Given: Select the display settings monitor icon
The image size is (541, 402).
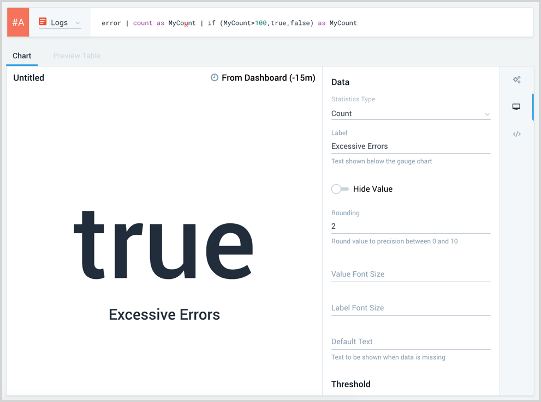Looking at the screenshot, I should [x=516, y=107].
